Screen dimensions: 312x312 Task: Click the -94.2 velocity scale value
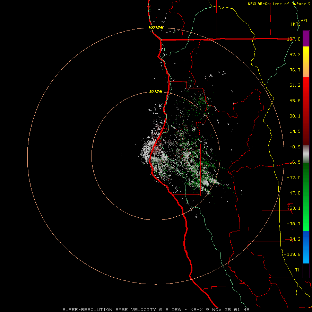coord(294,239)
